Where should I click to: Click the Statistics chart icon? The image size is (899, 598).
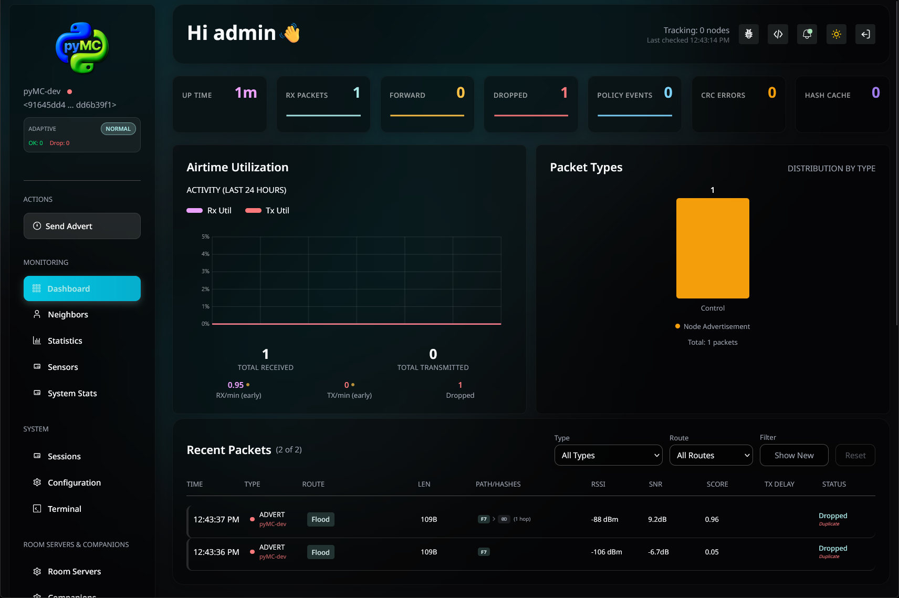tap(37, 341)
